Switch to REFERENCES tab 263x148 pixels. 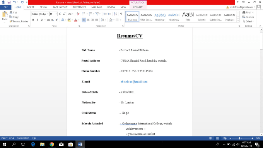79,7
